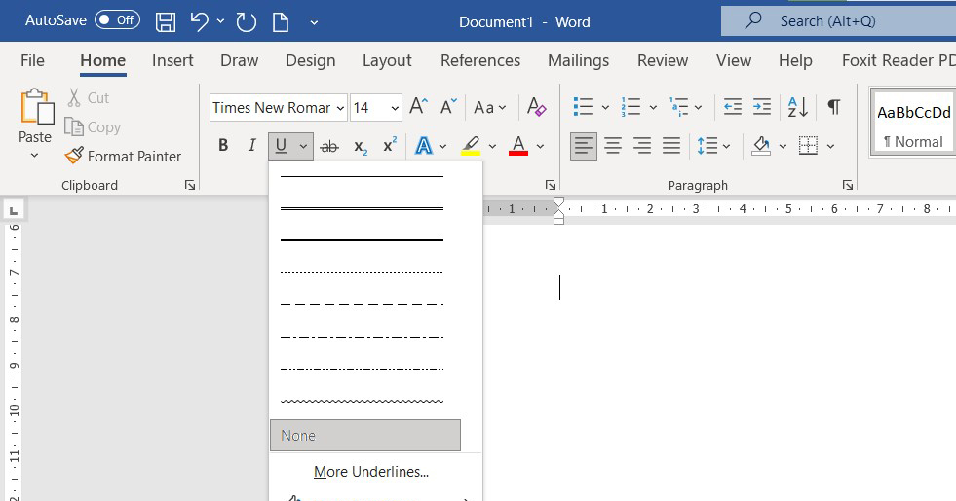Open Line and Paragraph Spacing menu
956x501 pixels.
coord(712,146)
